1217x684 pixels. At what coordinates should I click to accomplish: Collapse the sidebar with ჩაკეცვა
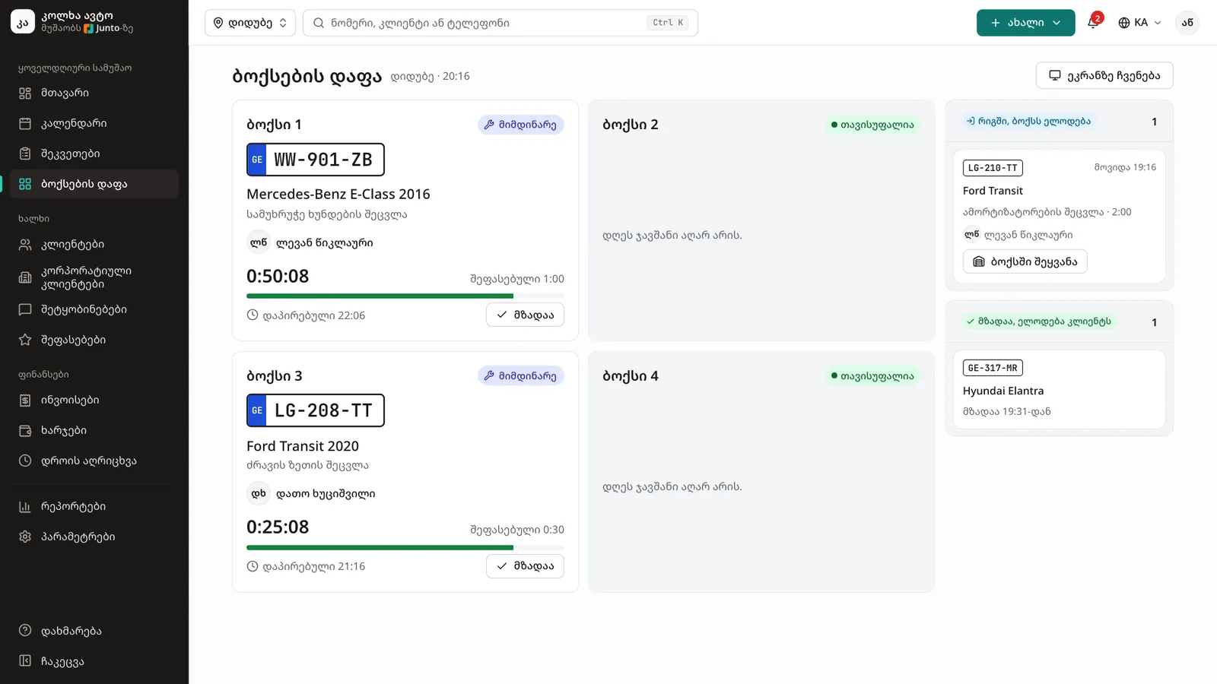pos(94,661)
